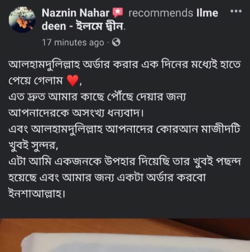
Task: Open the Ilme page link
Action: click(207, 13)
